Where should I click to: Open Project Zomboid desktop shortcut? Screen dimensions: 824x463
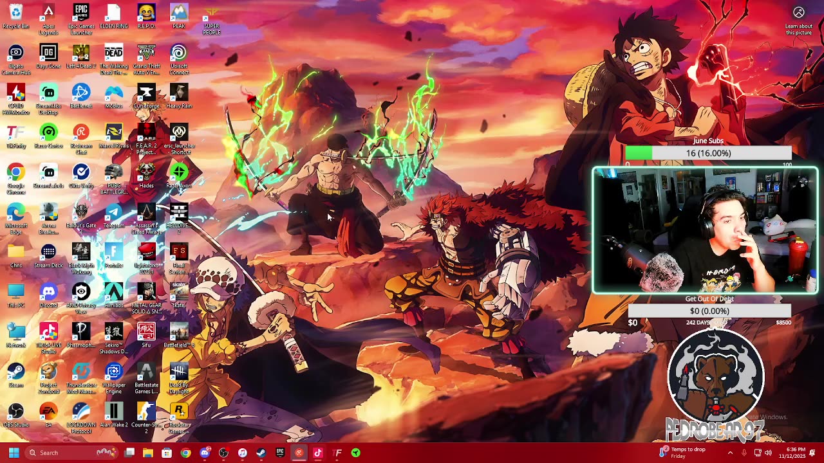coord(48,378)
